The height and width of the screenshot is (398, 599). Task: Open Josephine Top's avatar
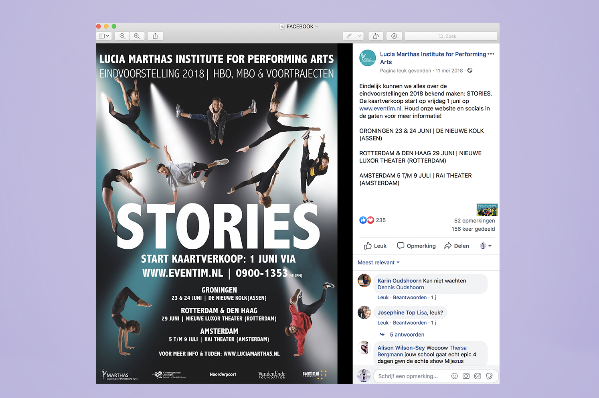point(364,312)
